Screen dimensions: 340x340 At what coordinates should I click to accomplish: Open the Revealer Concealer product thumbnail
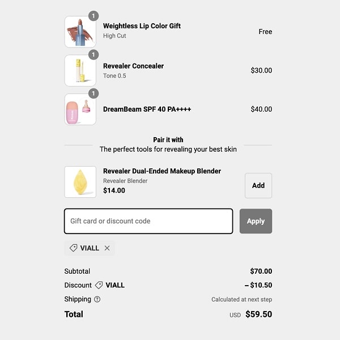[x=80, y=71]
